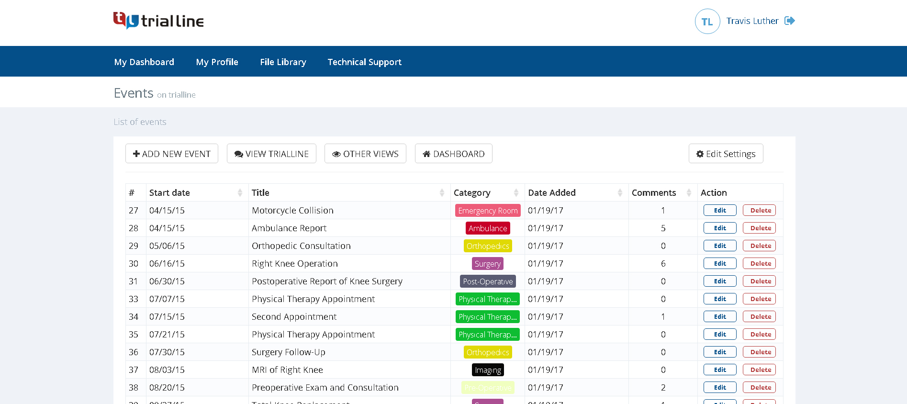907x404 pixels.
Task: Click the Travis Luther username link
Action: [752, 21]
